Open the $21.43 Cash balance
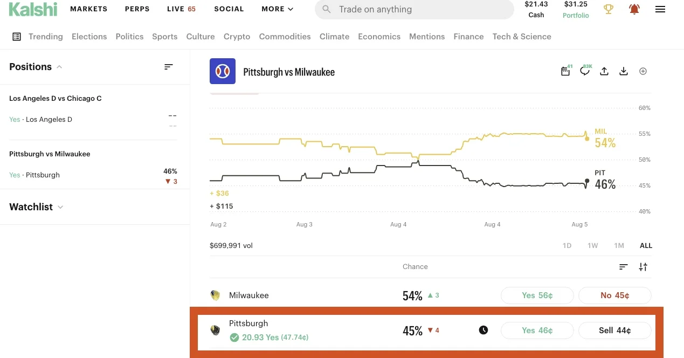 pos(536,9)
